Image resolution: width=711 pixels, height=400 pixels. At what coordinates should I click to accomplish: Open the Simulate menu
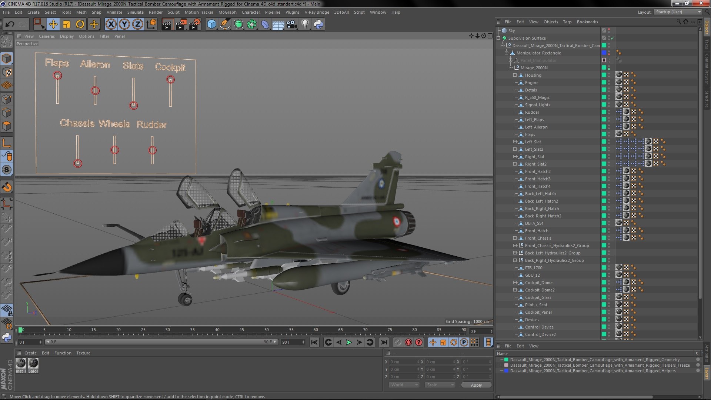pos(136,12)
